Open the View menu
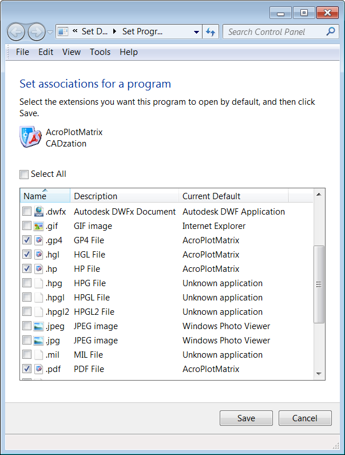 click(72, 52)
